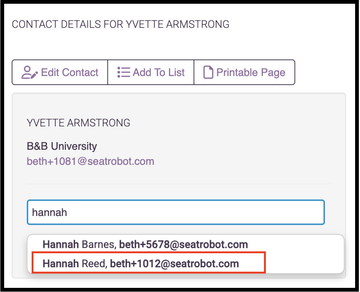The width and height of the screenshot is (360, 292).
Task: Click the Add To List bullet-list icon
Action: click(124, 73)
